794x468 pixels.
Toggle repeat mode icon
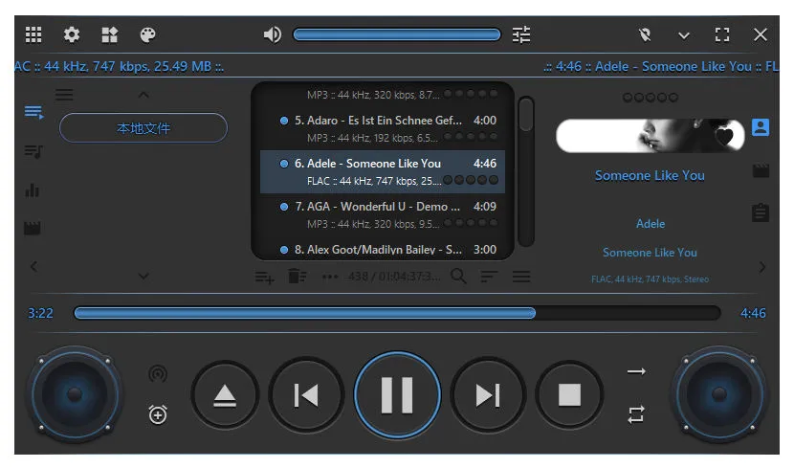pos(636,414)
